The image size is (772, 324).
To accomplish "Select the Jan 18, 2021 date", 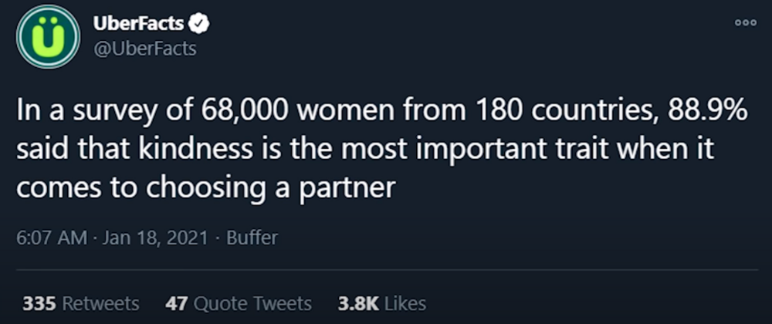I will tap(156, 238).
